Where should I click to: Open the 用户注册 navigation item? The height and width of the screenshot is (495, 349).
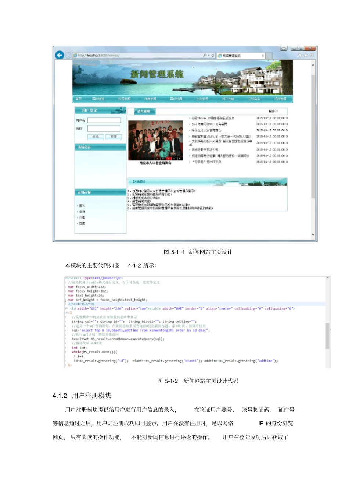point(228,99)
